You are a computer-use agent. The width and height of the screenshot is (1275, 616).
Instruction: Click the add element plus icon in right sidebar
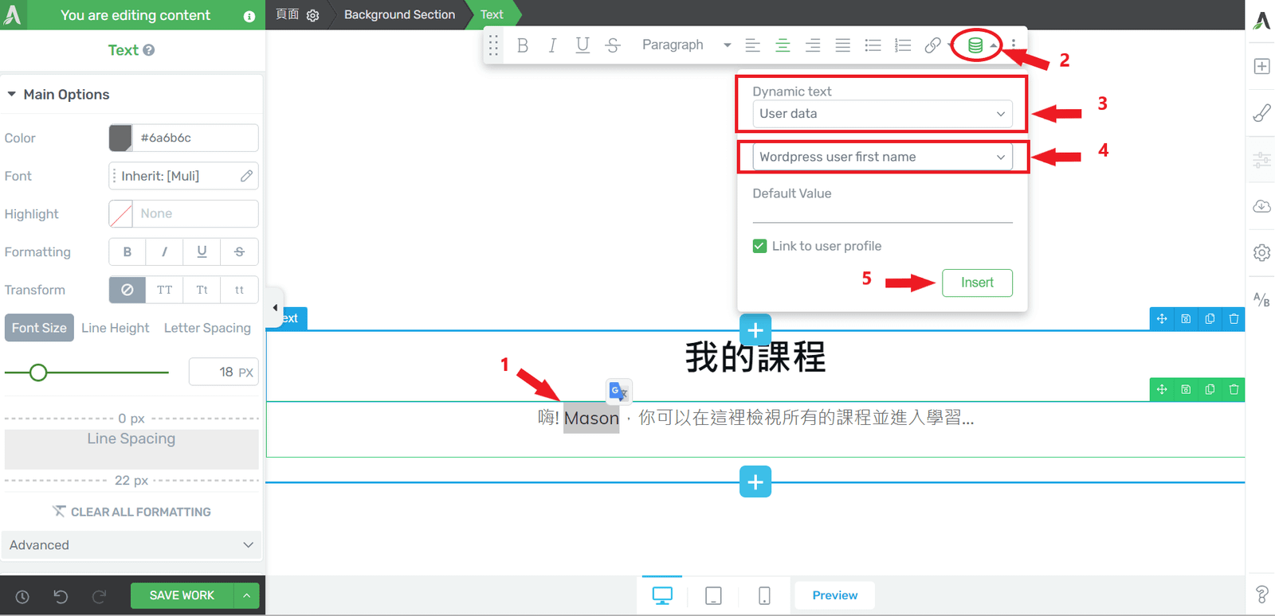pos(1261,66)
